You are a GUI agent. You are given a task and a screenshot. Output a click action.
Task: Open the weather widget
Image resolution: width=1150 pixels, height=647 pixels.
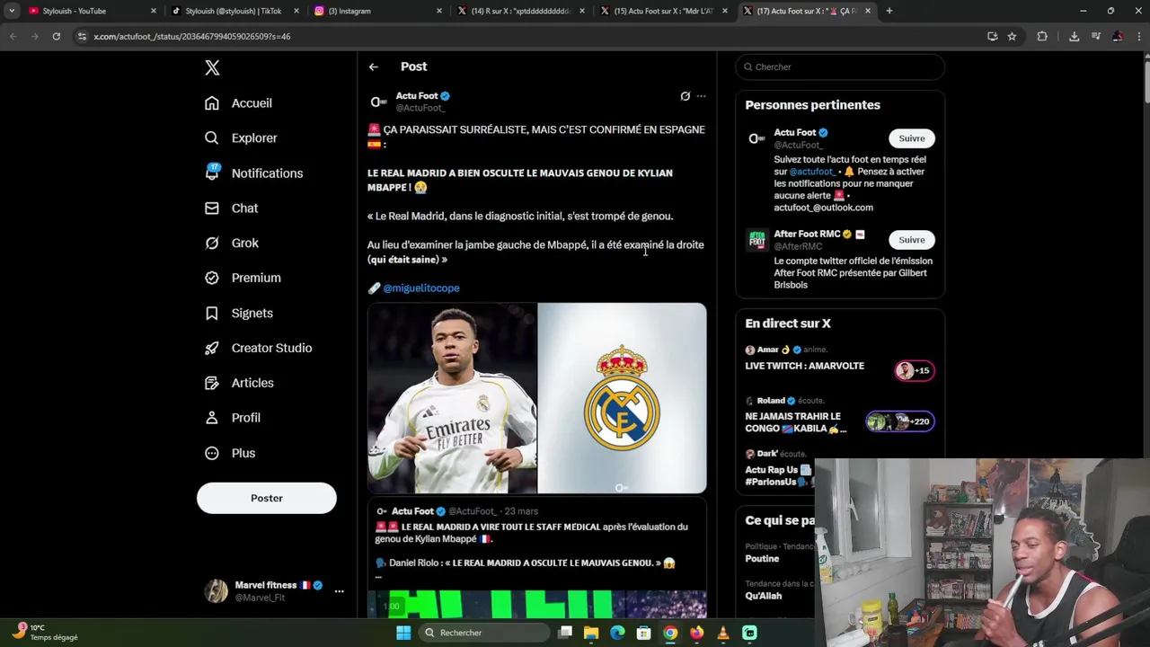coord(47,632)
